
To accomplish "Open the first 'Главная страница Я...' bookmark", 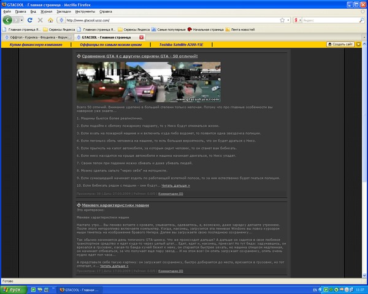I will coord(21,29).
